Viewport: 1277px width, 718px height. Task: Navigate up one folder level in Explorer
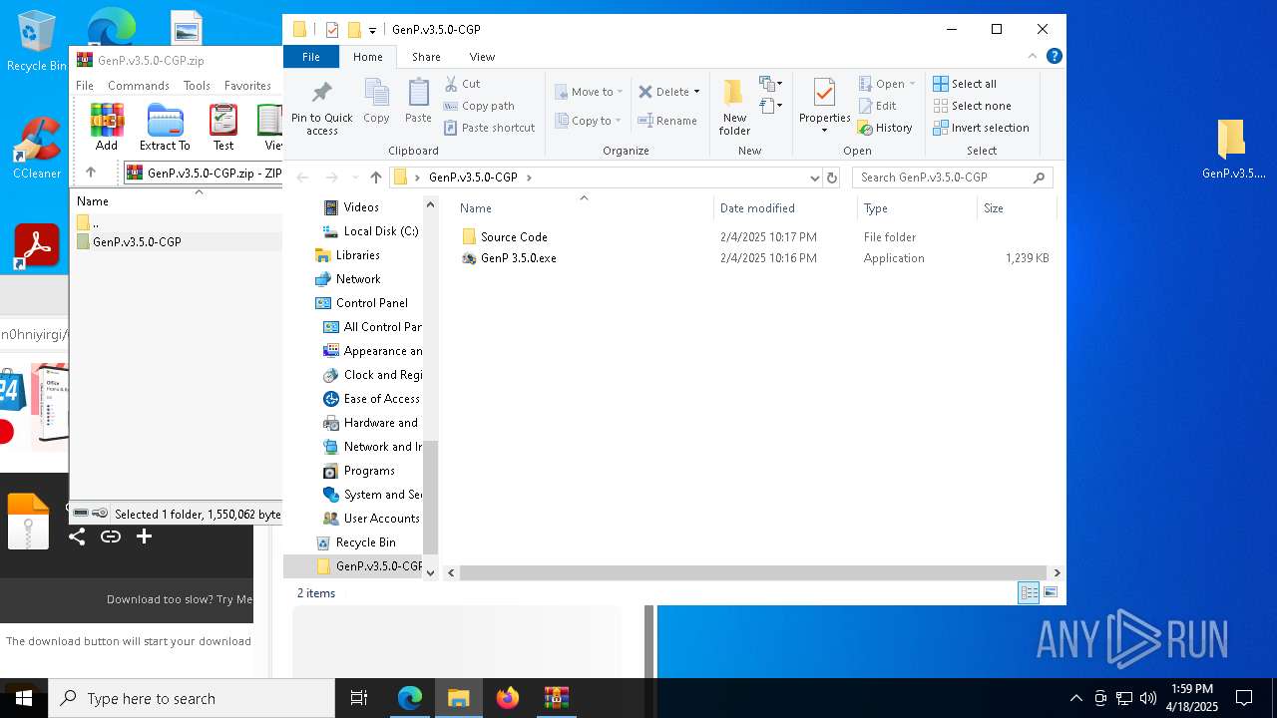tap(375, 178)
